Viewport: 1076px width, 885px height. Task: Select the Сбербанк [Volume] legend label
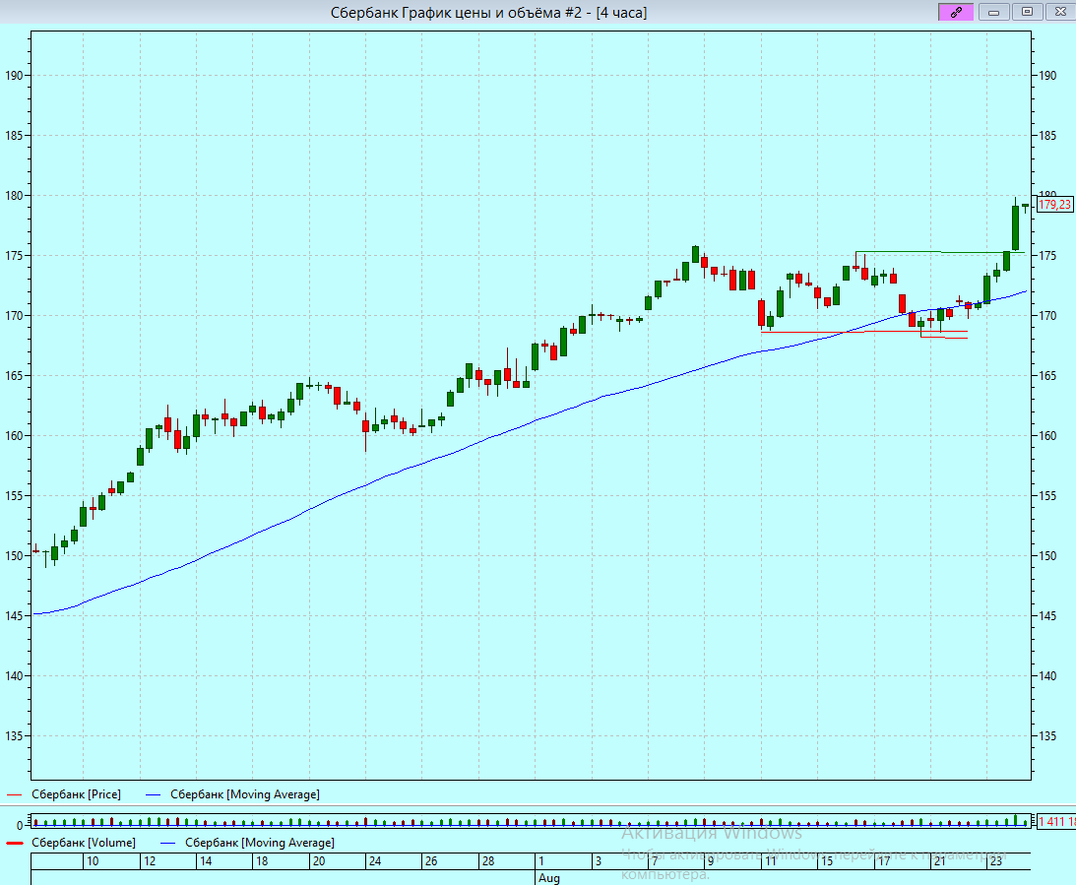[84, 843]
